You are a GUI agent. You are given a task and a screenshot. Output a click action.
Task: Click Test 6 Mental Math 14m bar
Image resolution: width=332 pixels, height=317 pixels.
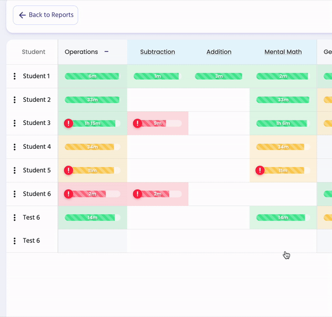[x=283, y=217]
